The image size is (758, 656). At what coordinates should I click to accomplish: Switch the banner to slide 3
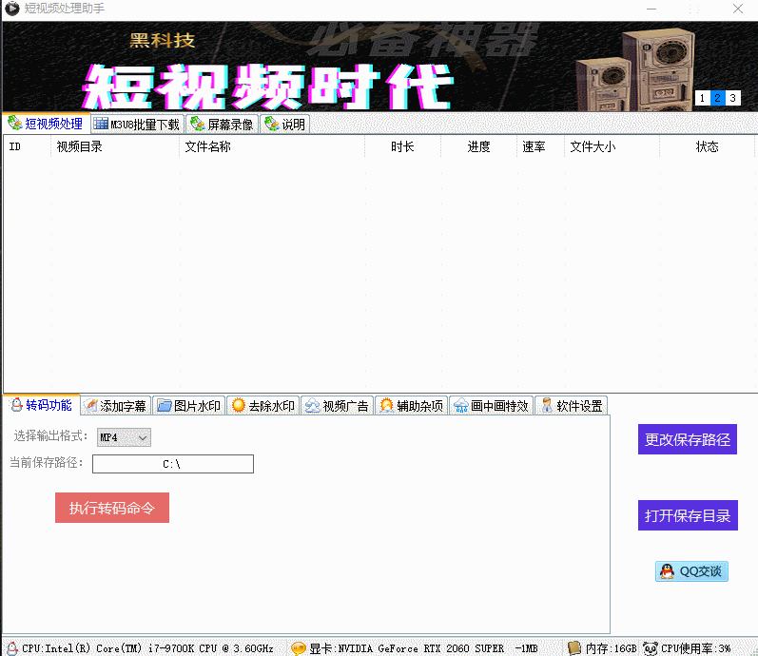tap(733, 98)
